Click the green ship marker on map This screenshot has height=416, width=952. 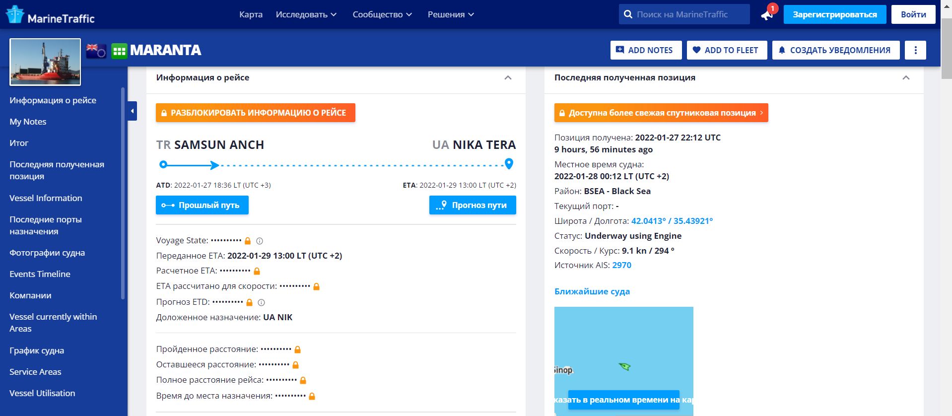click(624, 367)
